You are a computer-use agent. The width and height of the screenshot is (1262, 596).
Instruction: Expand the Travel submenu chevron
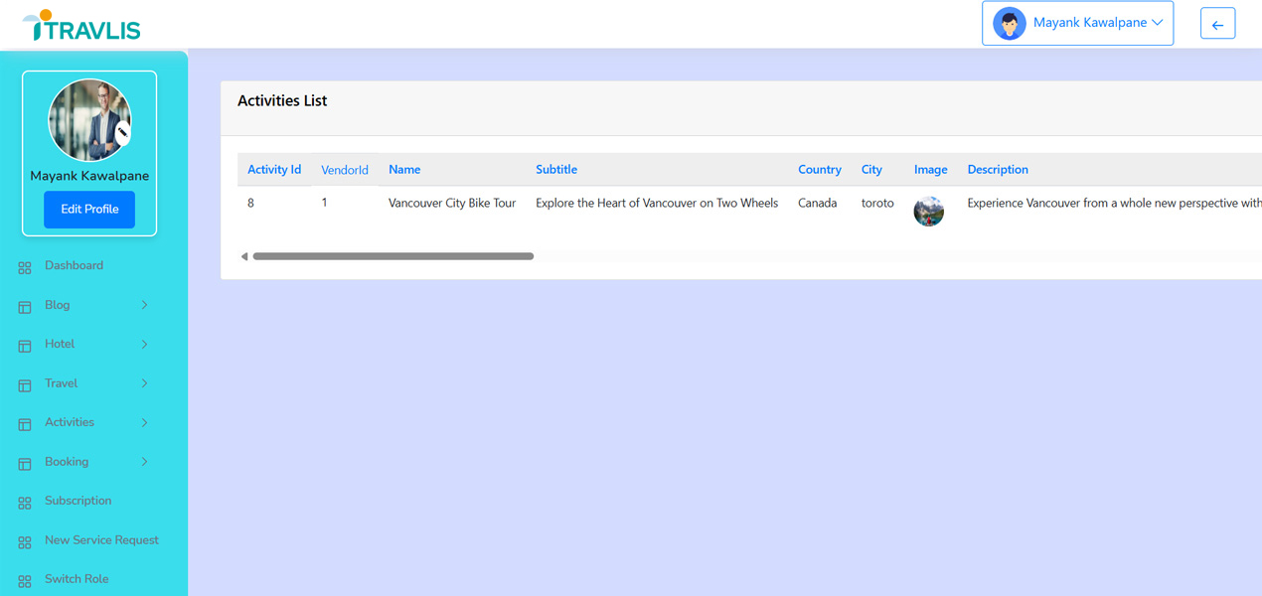pyautogui.click(x=144, y=383)
